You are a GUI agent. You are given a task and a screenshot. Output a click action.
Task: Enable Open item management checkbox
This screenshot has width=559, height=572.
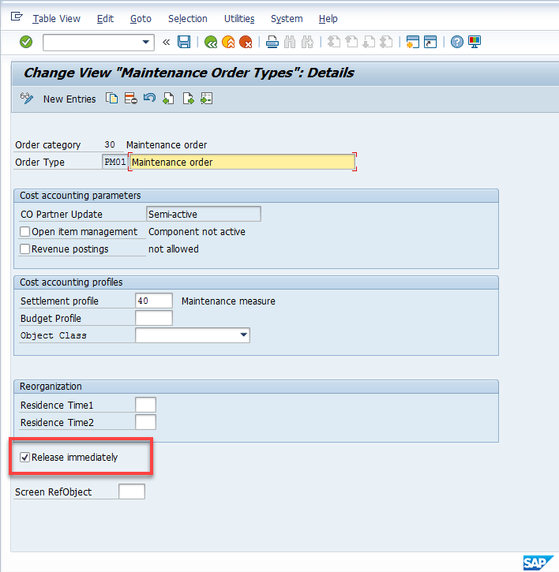pyautogui.click(x=25, y=232)
